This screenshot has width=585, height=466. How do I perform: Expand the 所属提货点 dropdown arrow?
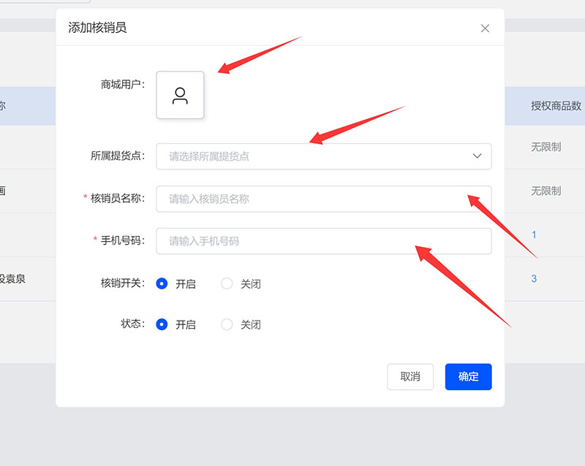(477, 156)
